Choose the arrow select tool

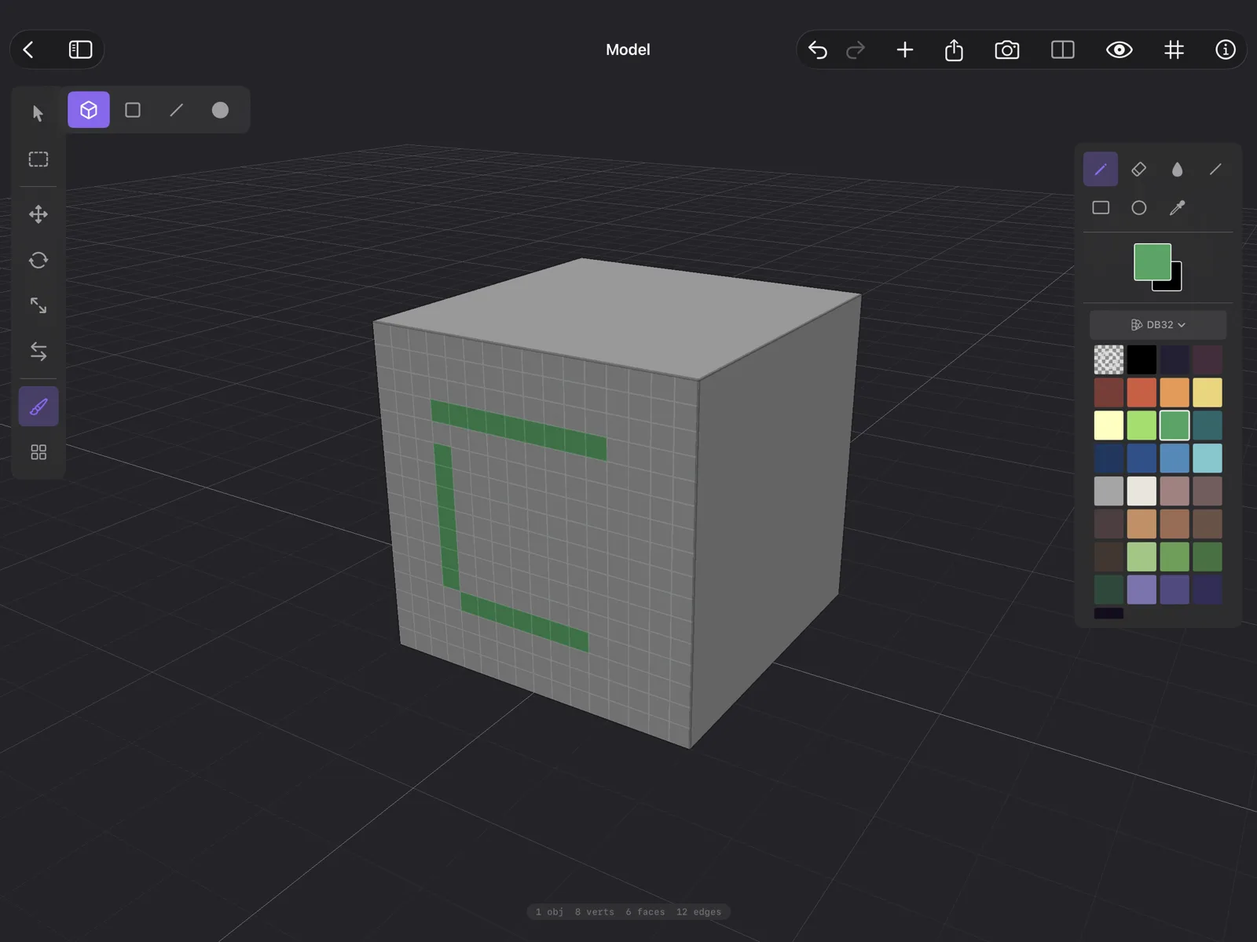coord(38,113)
